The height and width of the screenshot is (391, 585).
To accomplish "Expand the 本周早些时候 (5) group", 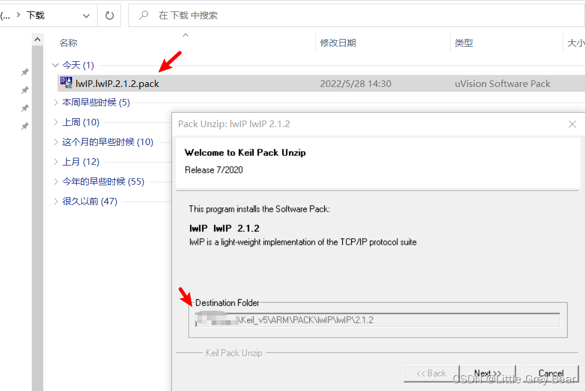I will click(x=56, y=103).
